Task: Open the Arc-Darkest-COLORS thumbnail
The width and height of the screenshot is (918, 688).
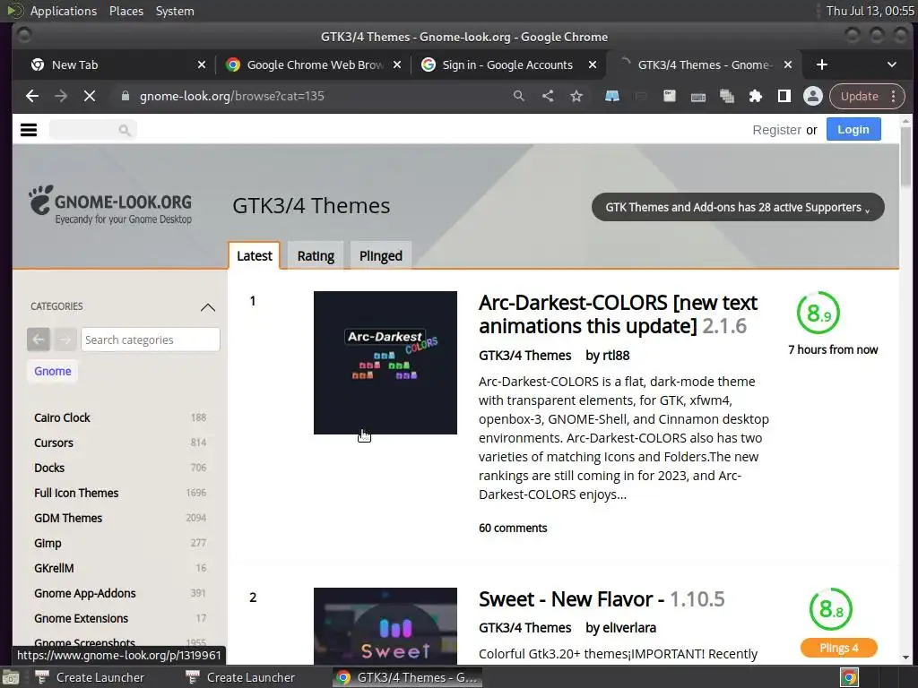Action: [385, 363]
